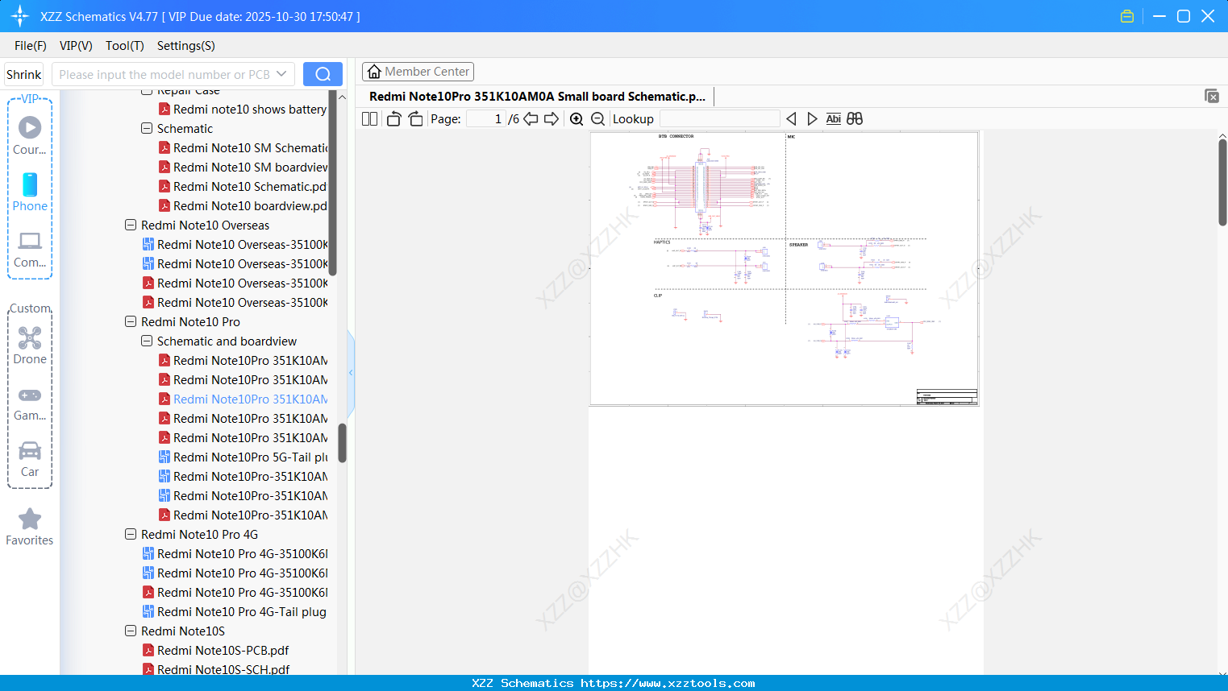Zoom out of the schematic
The image size is (1228, 691).
pyautogui.click(x=597, y=118)
